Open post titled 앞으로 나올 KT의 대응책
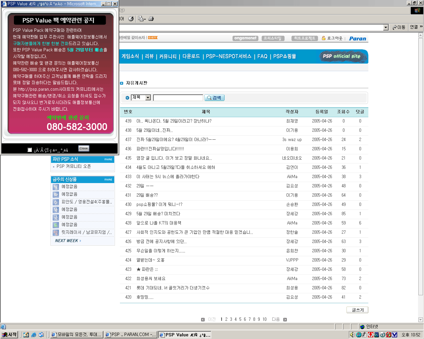Image resolution: width=424 pixels, height=339 pixels. 159,223
